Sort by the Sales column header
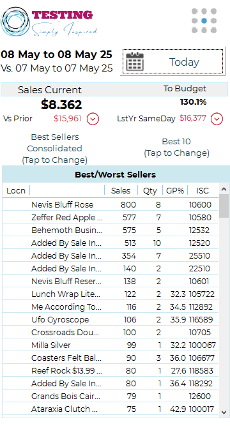Viewport: 230px width, 431px height. coord(121,190)
